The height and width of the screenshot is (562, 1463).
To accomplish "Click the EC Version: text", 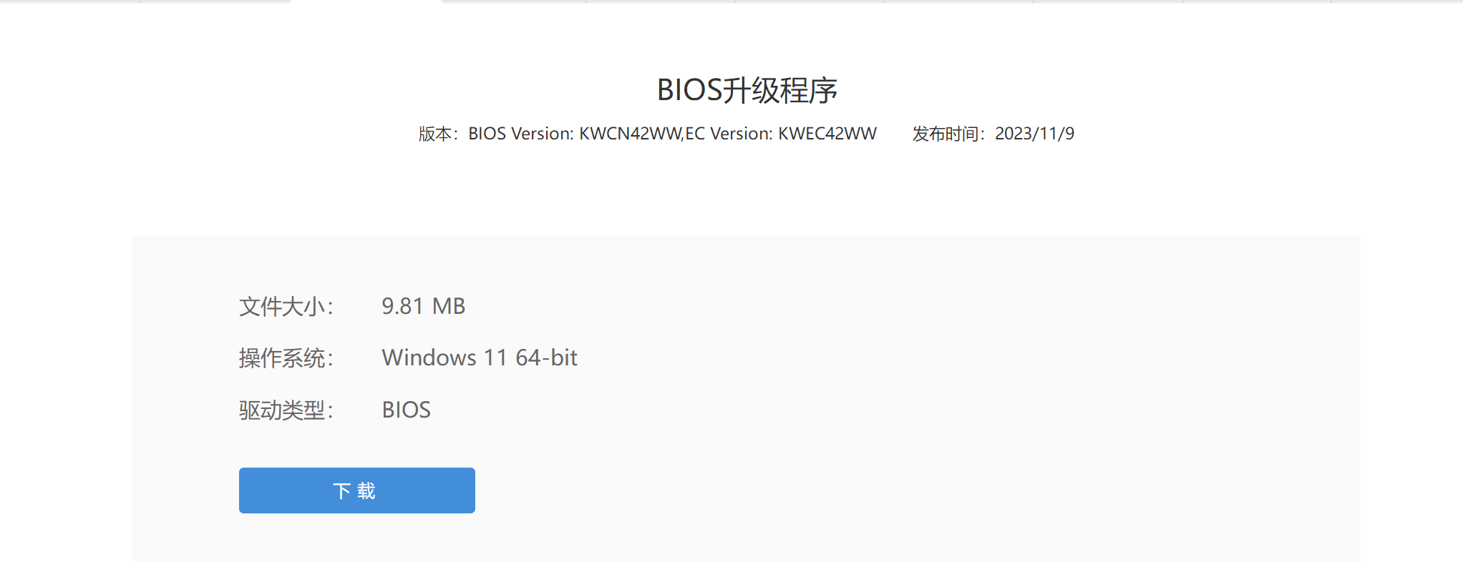I will pyautogui.click(x=729, y=134).
